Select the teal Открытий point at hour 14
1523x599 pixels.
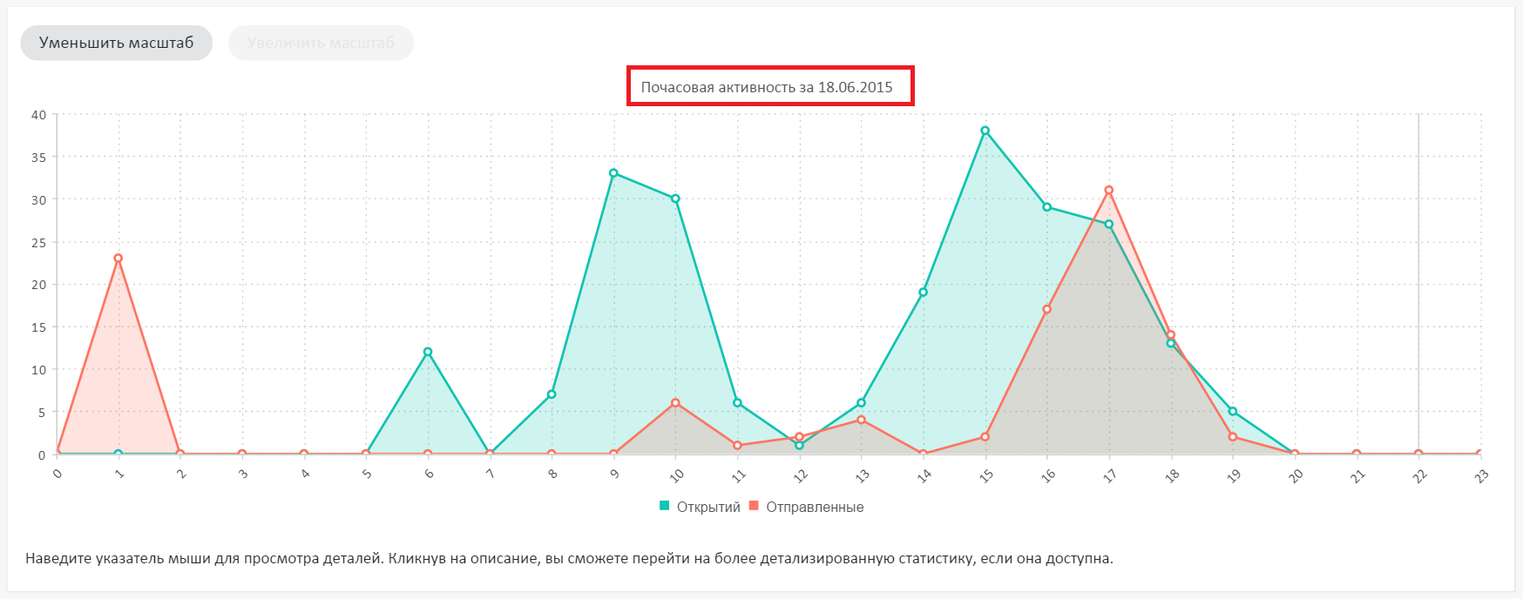point(923,293)
